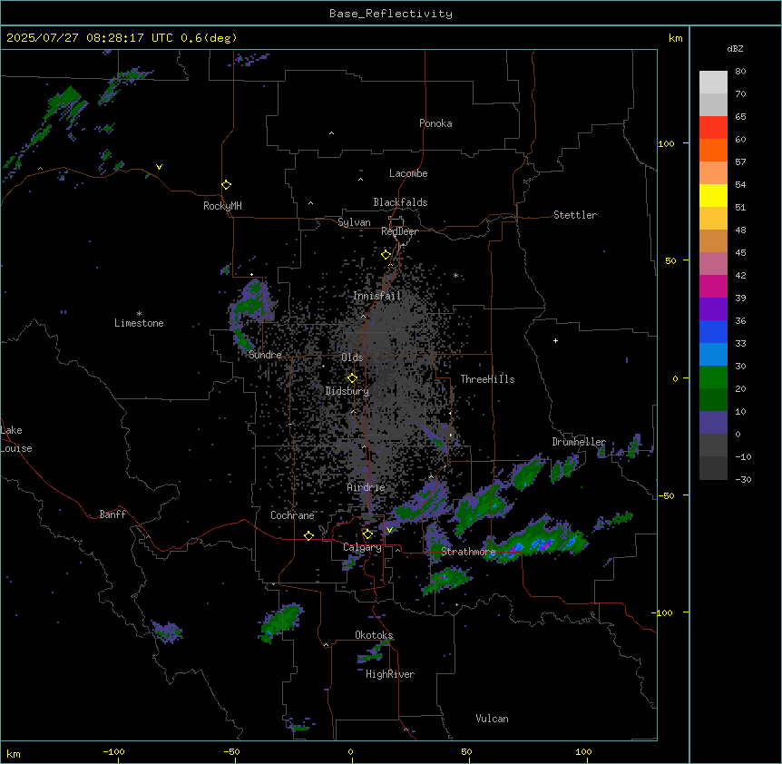The width and height of the screenshot is (782, 764).
Task: Click the Sundre town label
Action: (x=265, y=355)
